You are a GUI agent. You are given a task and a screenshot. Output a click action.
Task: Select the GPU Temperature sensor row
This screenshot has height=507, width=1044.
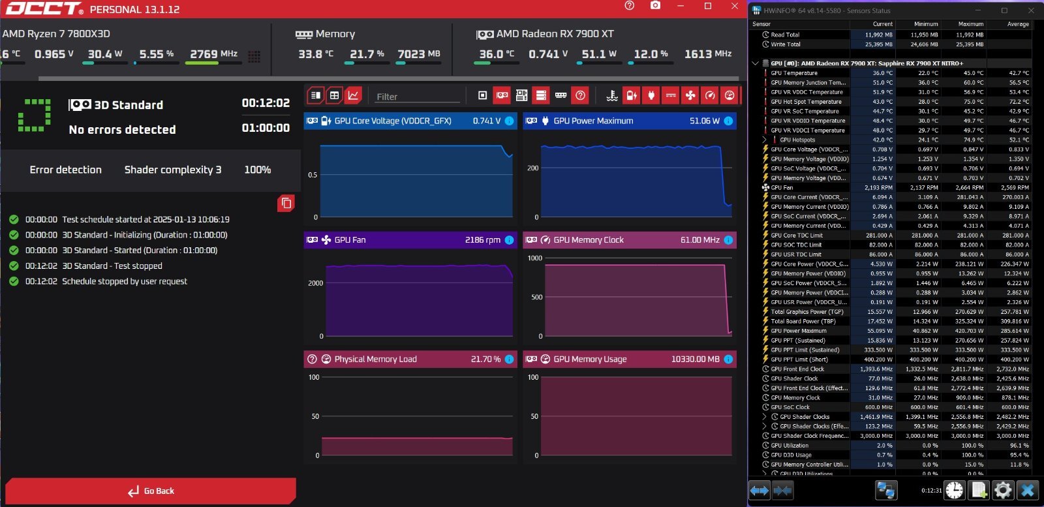click(891, 73)
